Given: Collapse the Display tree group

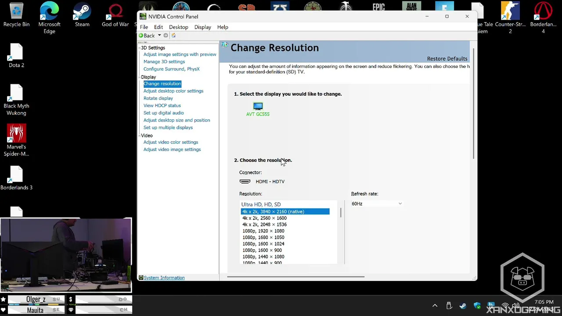Looking at the screenshot, I should (140, 77).
